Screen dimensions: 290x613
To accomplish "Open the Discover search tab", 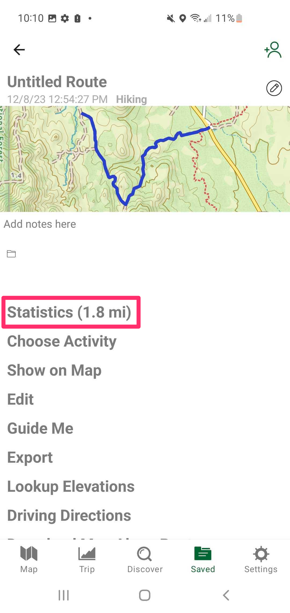I will pyautogui.click(x=145, y=559).
